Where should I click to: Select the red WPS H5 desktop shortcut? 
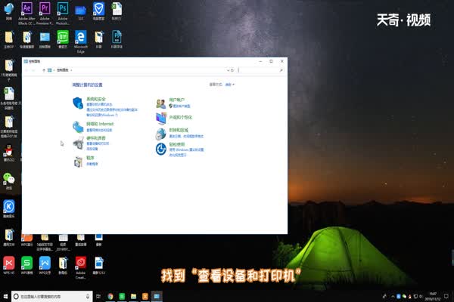[9, 265]
